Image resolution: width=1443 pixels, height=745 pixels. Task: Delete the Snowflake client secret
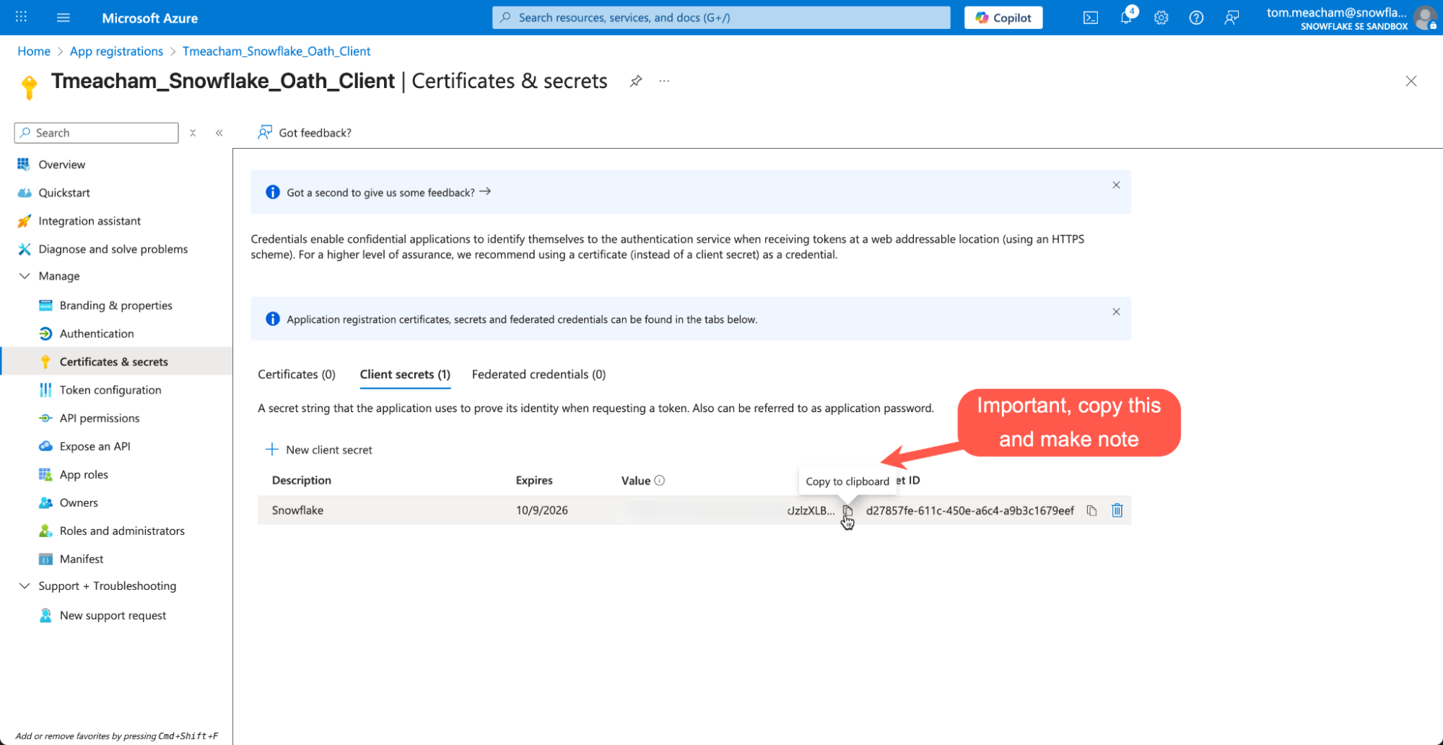(1117, 511)
